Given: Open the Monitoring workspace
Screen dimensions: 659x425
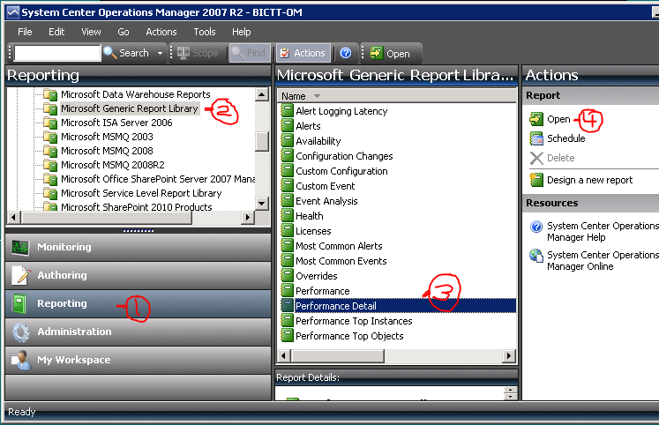Looking at the screenshot, I should click(138, 248).
